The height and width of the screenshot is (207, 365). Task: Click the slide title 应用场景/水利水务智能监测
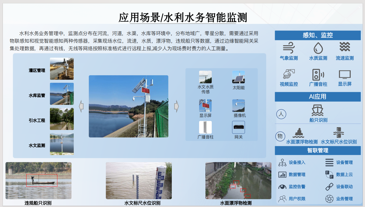coord(183,17)
